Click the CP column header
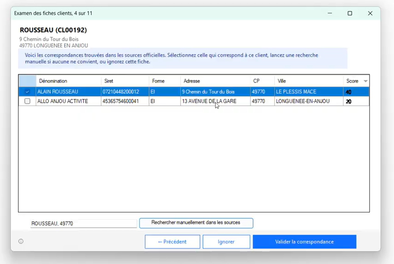The image size is (394, 264). (263, 81)
